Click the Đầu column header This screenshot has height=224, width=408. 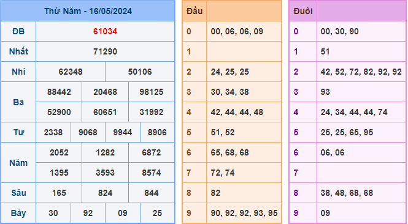coord(194,11)
